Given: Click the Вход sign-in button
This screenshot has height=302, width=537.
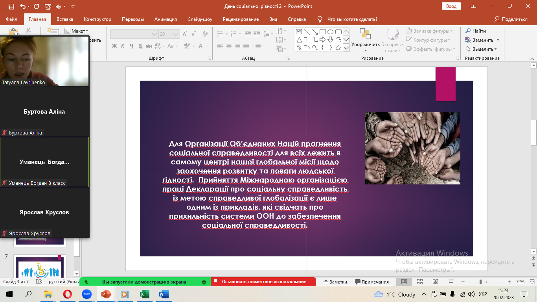Looking at the screenshot, I should pyautogui.click(x=451, y=6).
